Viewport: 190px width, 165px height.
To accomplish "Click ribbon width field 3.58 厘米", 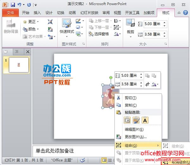I will [153, 34].
